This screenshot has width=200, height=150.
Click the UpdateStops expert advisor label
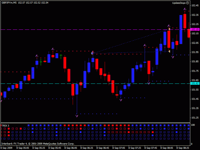[179, 3]
